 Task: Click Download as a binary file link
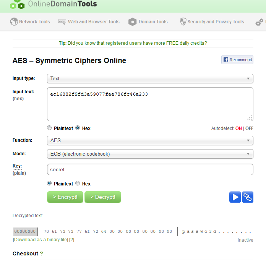41,240
